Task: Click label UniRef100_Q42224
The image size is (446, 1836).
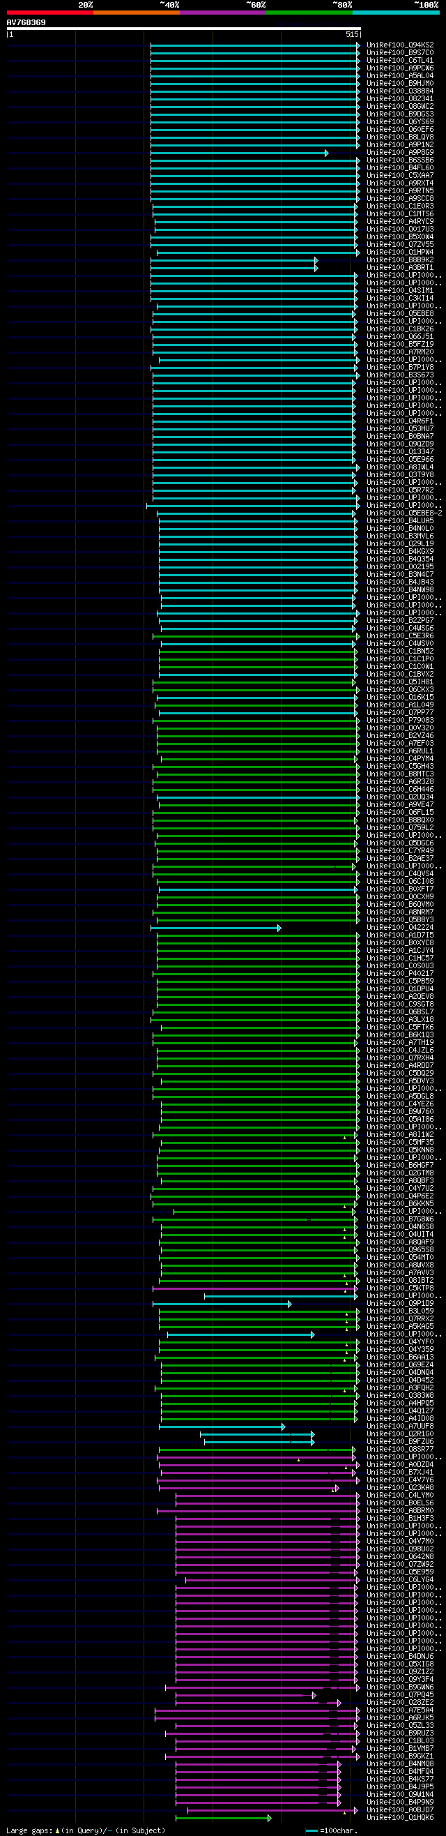Action: (400, 928)
